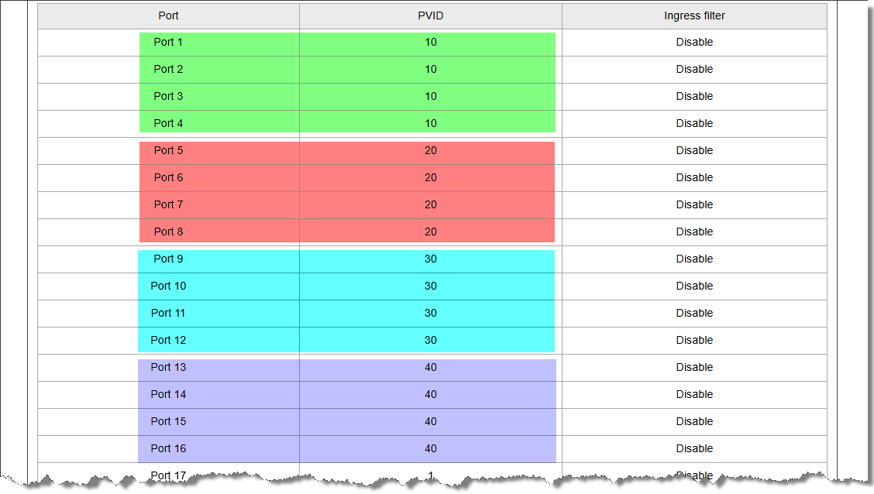This screenshot has height=494, width=874.
Task: Select the Port 2 cell
Action: [168, 70]
